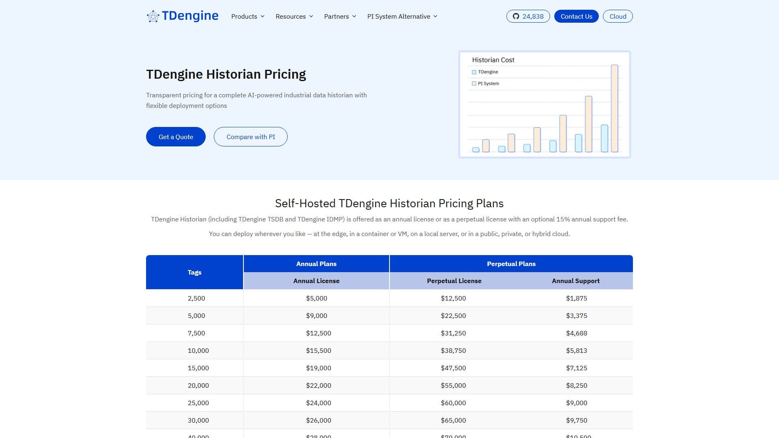Click the TDengine star logo icon

pos(153,16)
